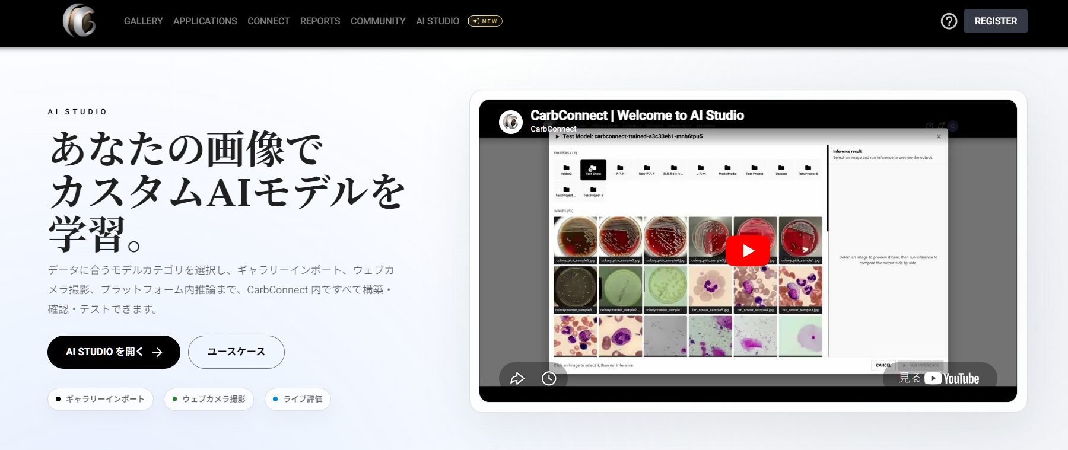The width and height of the screenshot is (1068, 450).
Task: Click the video share arrow icon
Action: click(517, 378)
